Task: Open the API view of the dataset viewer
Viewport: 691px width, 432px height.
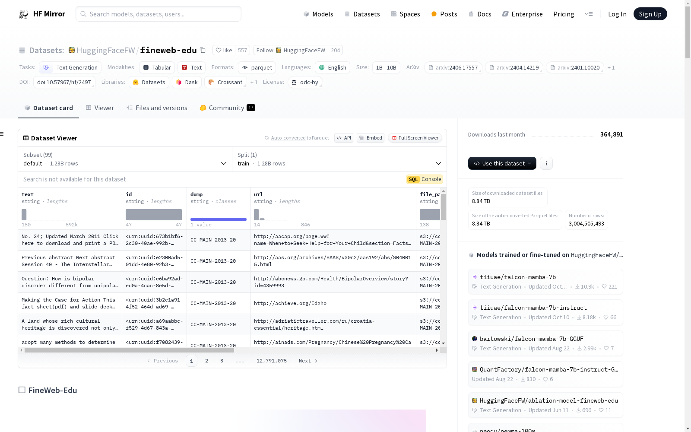Action: (343, 138)
